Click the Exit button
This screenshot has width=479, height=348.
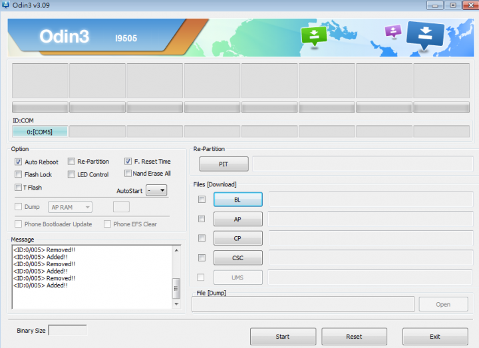(435, 337)
